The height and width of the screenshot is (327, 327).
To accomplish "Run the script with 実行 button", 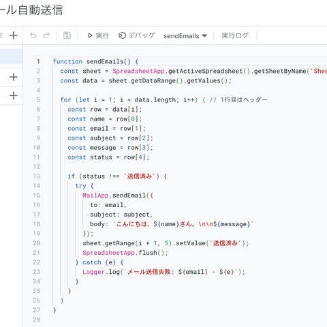I will click(98, 35).
